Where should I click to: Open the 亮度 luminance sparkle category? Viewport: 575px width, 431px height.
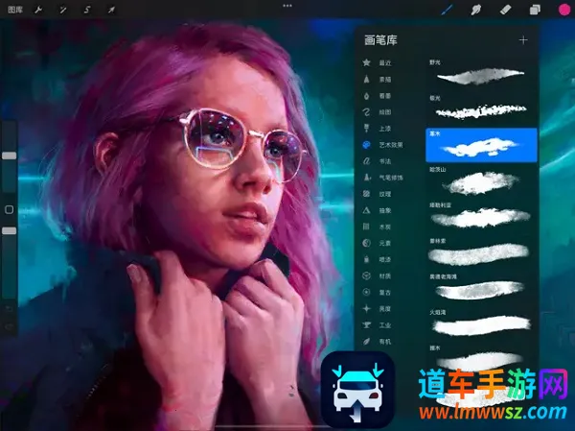[x=377, y=309]
